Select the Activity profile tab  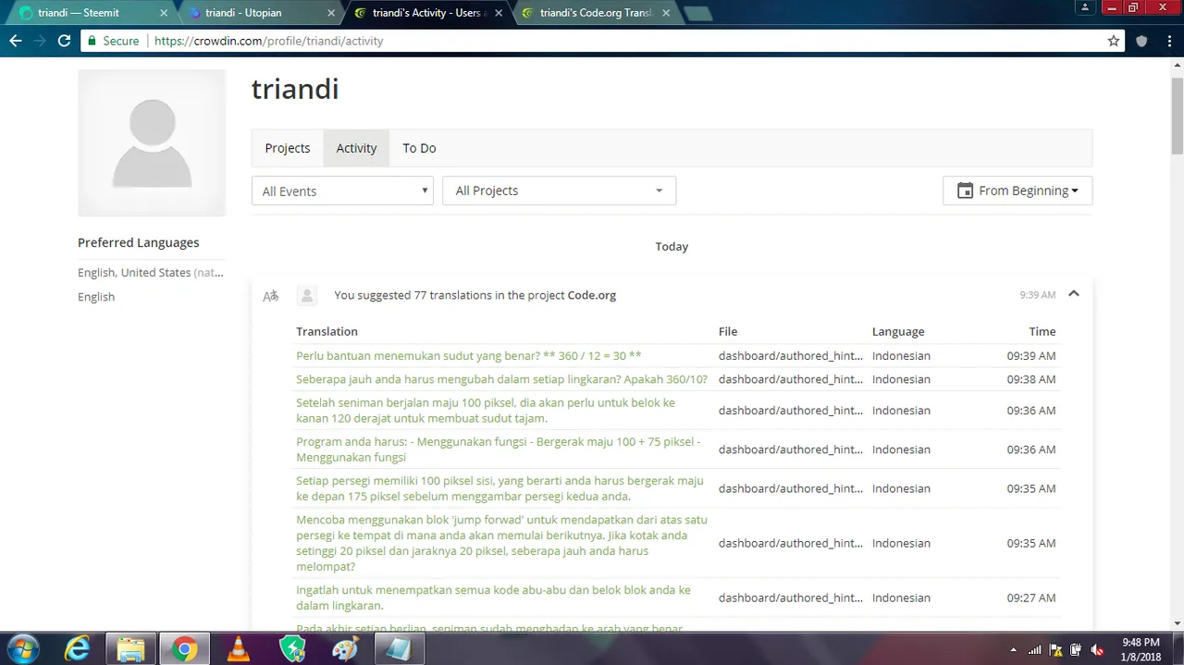[356, 148]
